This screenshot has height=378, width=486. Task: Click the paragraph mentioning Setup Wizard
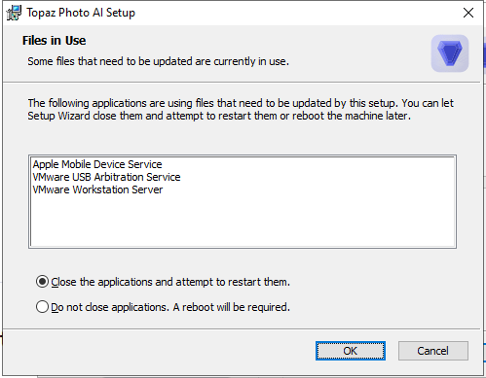tap(241, 110)
